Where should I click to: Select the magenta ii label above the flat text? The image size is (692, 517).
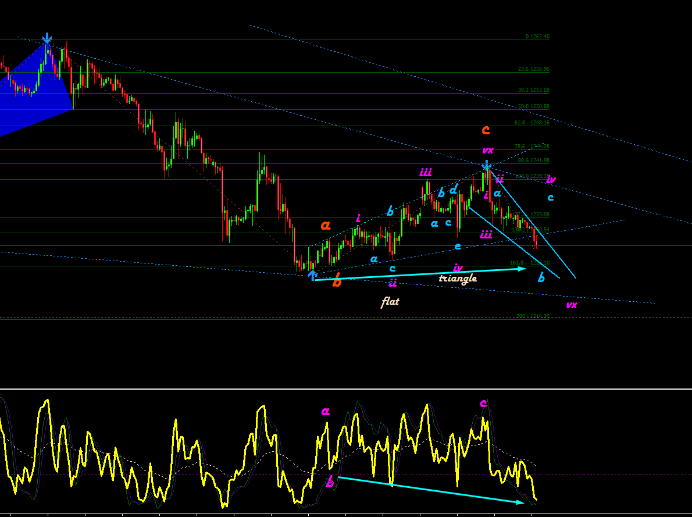393,283
